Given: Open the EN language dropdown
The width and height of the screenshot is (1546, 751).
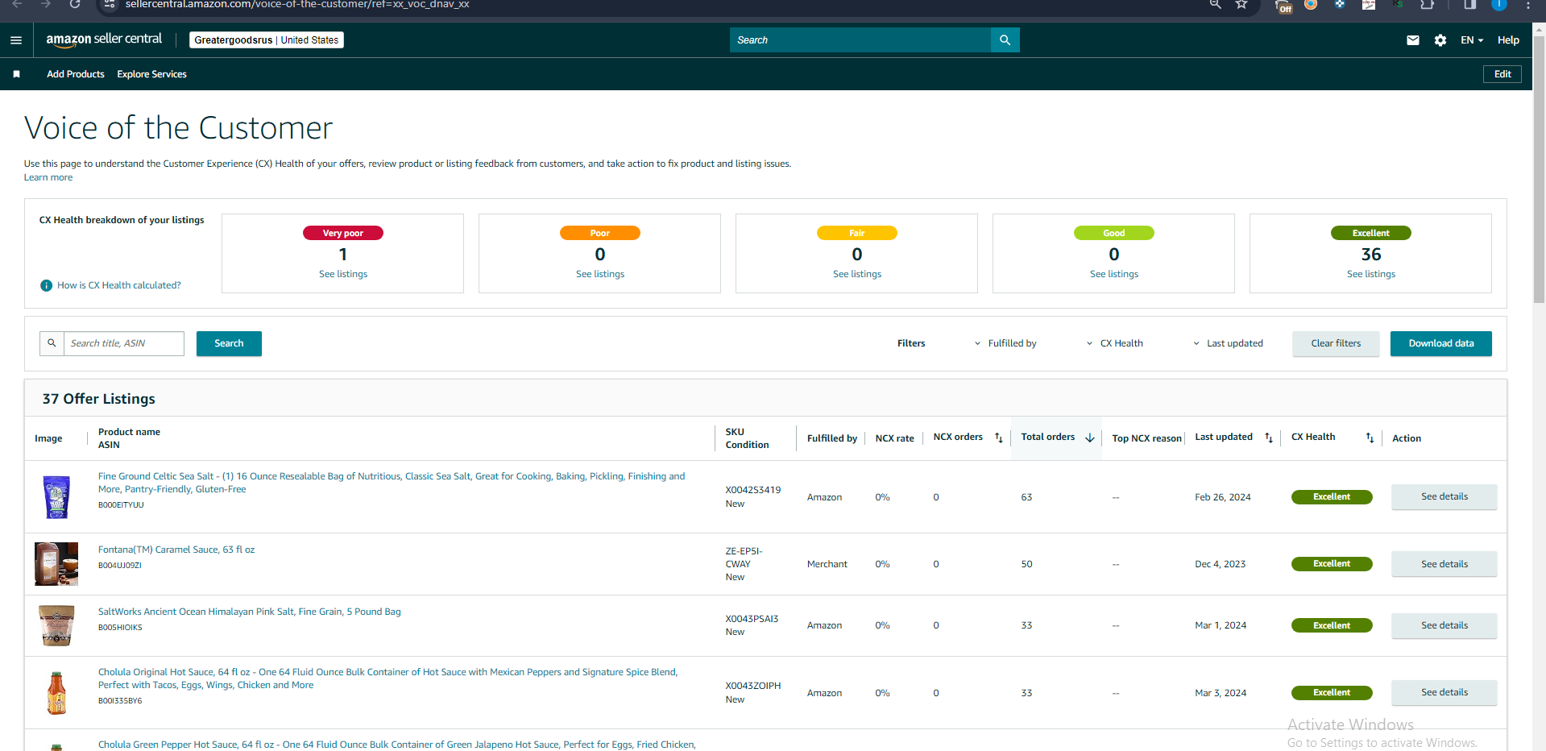Looking at the screenshot, I should click(x=1472, y=40).
